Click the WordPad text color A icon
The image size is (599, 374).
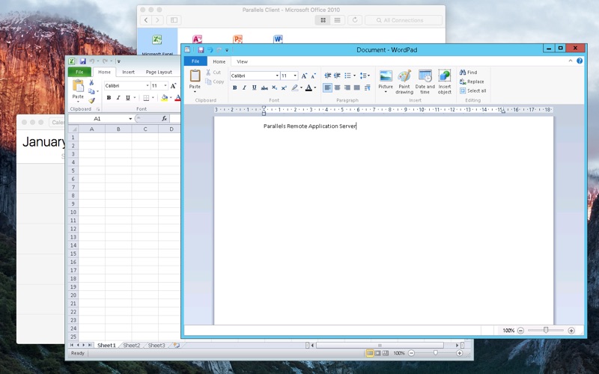click(x=308, y=88)
